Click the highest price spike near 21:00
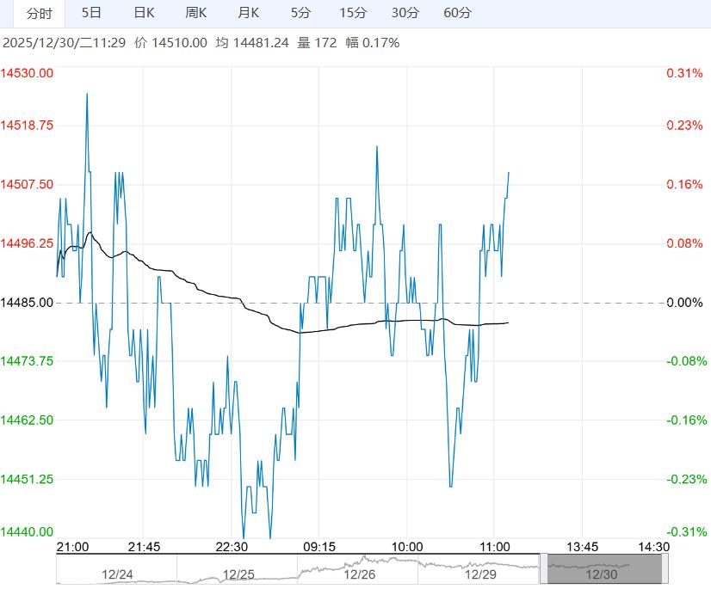Screen dimensions: 711x589 point(87,94)
